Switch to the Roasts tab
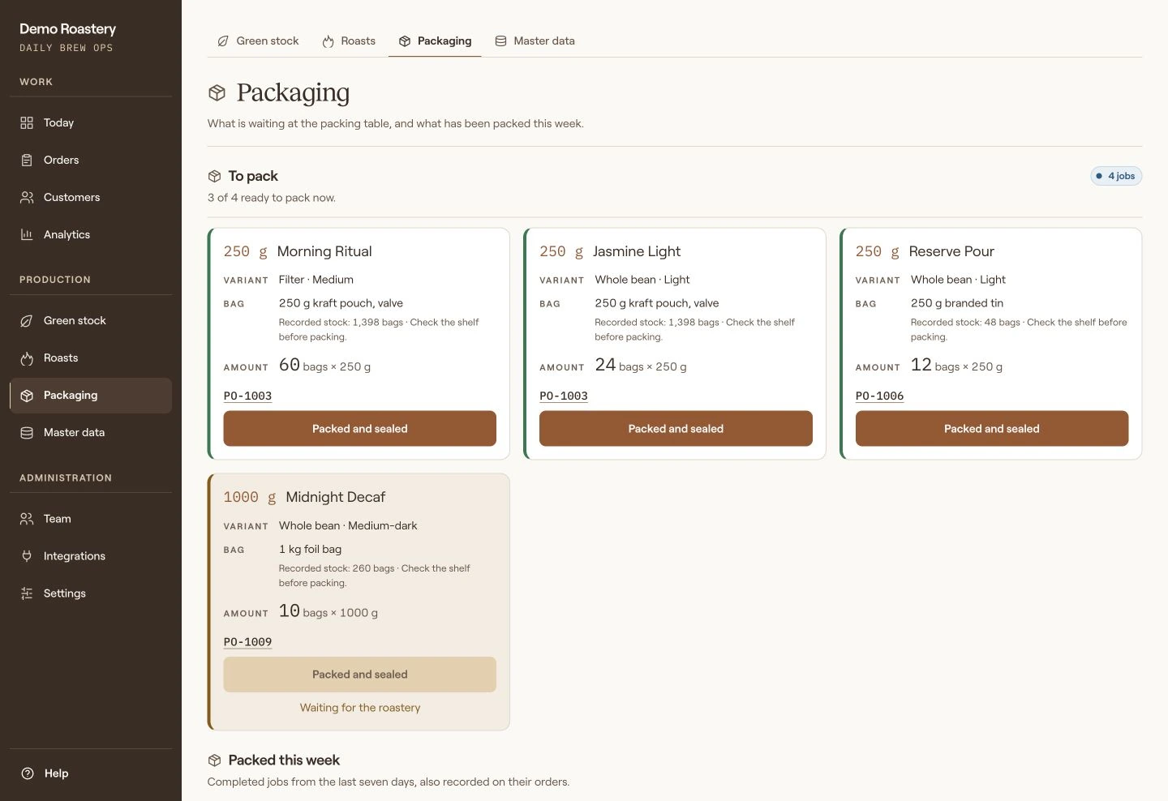1168x801 pixels. click(x=349, y=41)
